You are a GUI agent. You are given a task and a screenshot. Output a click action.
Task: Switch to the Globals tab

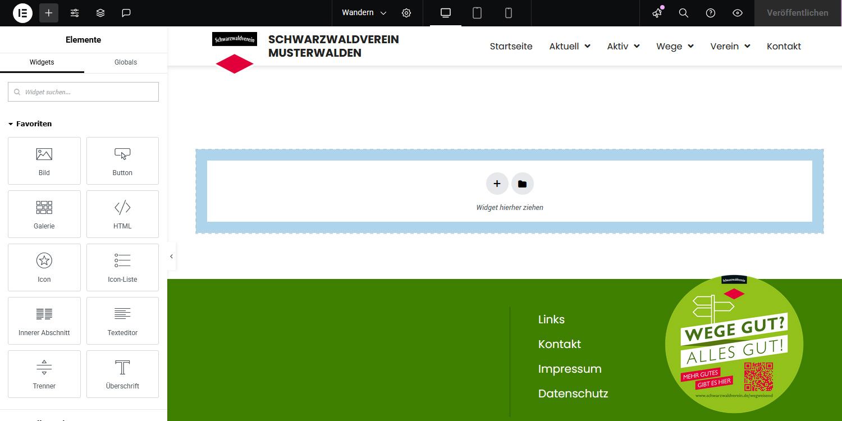(125, 62)
